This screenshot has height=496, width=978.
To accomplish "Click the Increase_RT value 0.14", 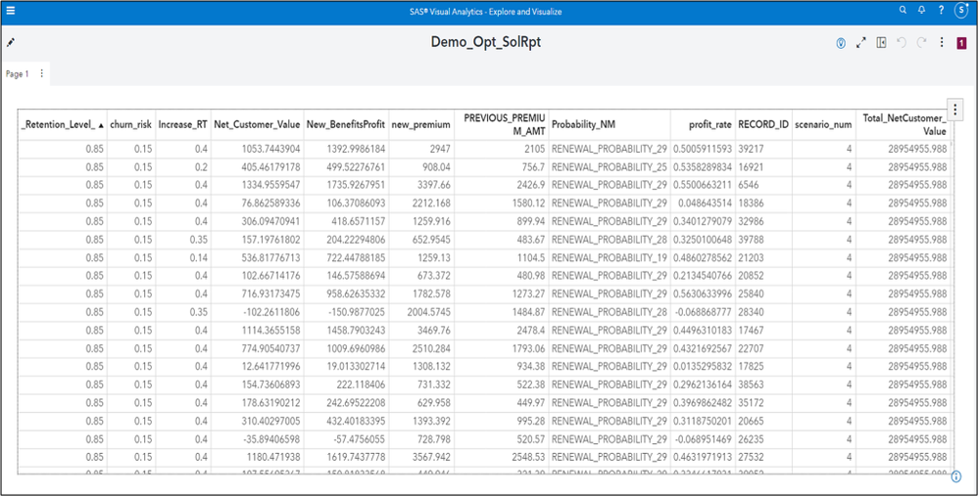I will [182, 257].
